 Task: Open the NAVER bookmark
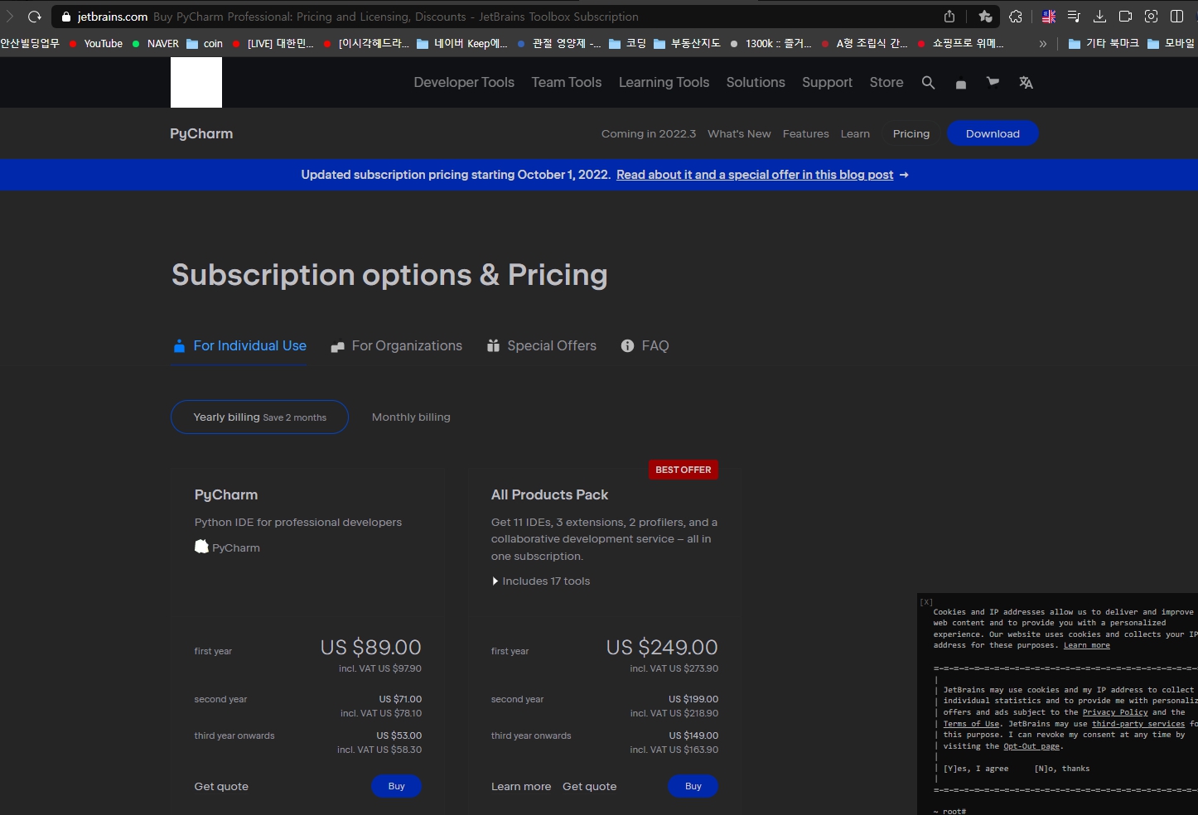click(155, 43)
